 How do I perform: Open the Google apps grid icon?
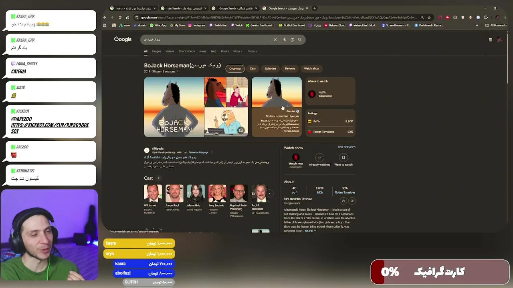[490, 40]
